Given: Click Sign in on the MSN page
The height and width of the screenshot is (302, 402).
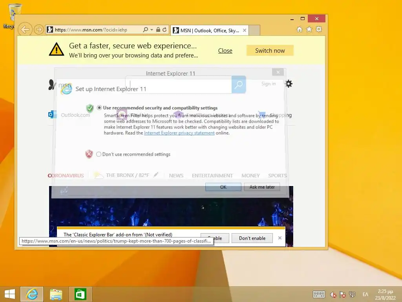Looking at the screenshot, I should (269, 84).
